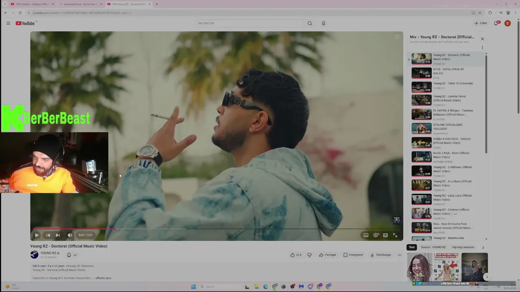Viewport: 520px width, 292px height.
Task: Open channel notification bell dropdown
Action: [x=71, y=255]
